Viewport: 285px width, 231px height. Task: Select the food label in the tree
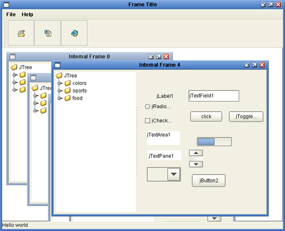click(77, 98)
